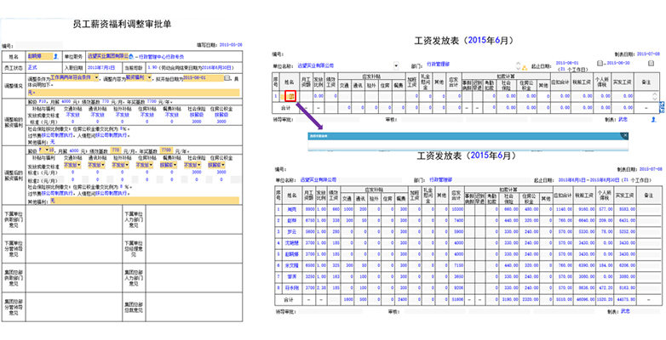Image resolution: width=666 pixels, height=340 pixels.
Task: Click the scroll arrows at right of salary row
Action: pyautogui.click(x=657, y=96)
